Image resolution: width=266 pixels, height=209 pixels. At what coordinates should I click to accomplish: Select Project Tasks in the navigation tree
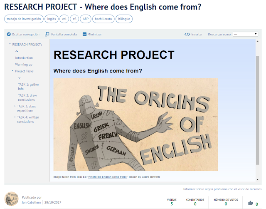pyautogui.click(x=24, y=71)
